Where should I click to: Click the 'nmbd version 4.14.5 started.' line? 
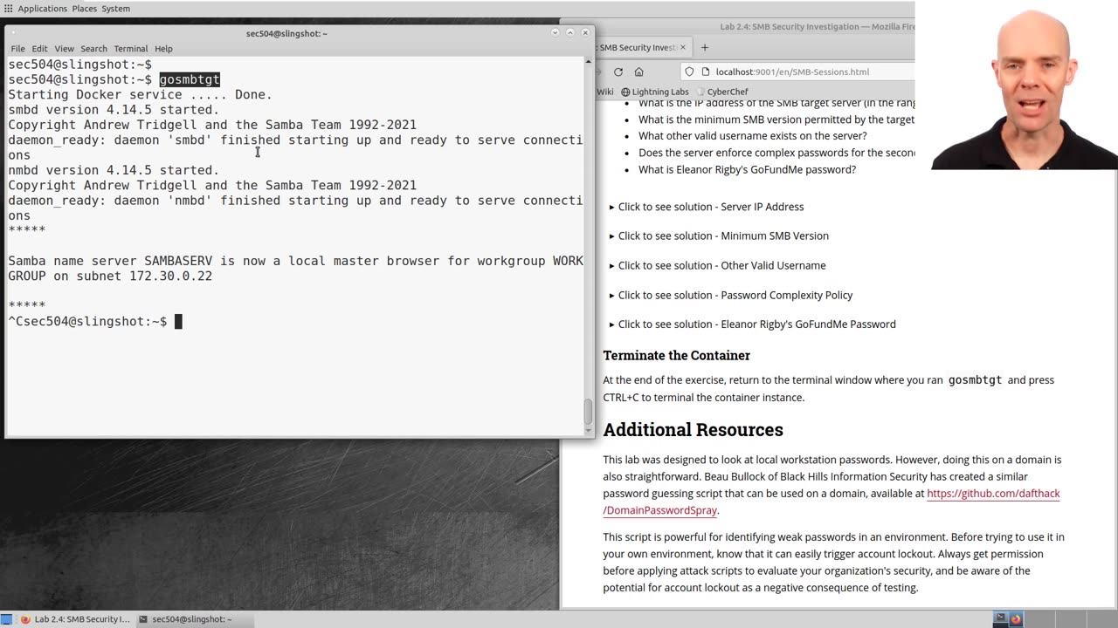coord(114,170)
